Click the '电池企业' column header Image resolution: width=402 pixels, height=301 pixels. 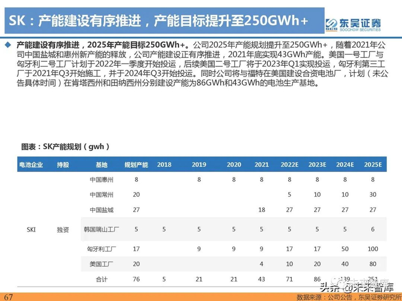click(31, 165)
